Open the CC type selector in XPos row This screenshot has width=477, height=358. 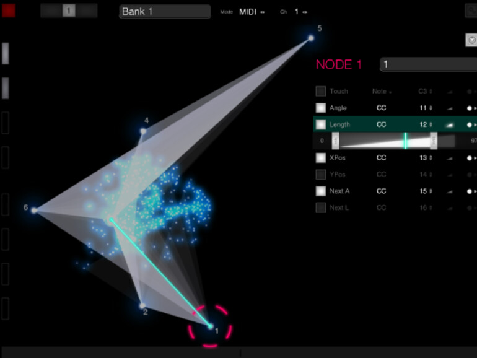click(x=381, y=157)
